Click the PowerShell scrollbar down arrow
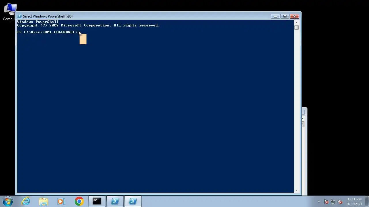 [297, 190]
